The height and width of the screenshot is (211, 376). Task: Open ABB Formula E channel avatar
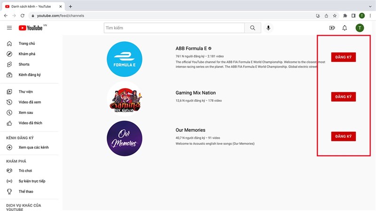(x=125, y=59)
